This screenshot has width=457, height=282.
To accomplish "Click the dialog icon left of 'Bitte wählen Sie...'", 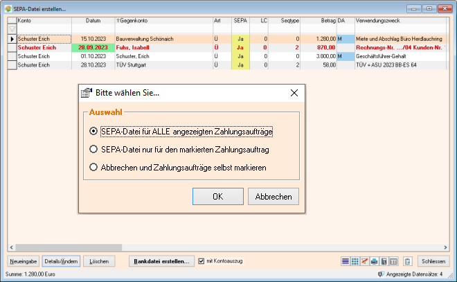I will (x=87, y=93).
